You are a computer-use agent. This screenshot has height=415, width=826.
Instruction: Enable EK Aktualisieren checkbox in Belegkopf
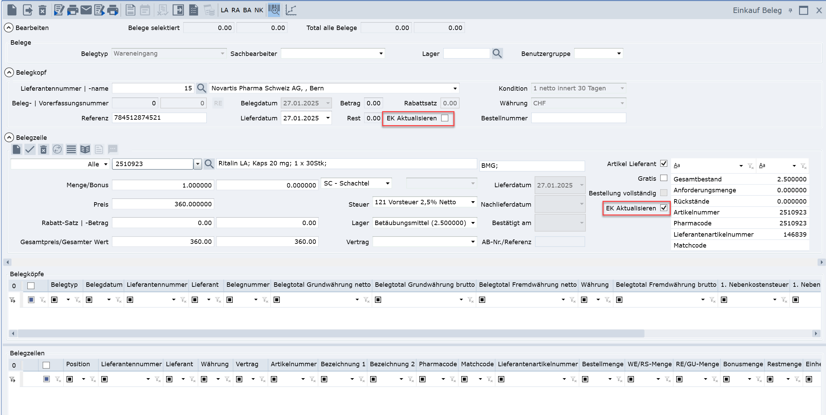(445, 118)
